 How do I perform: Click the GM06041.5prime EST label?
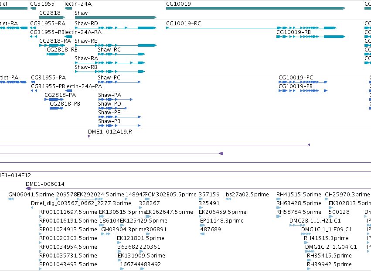point(31,195)
